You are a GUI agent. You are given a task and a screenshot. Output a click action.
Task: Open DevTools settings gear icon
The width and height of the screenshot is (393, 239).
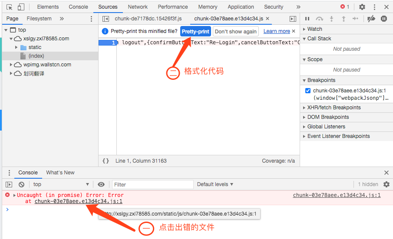pyautogui.click(x=362, y=7)
